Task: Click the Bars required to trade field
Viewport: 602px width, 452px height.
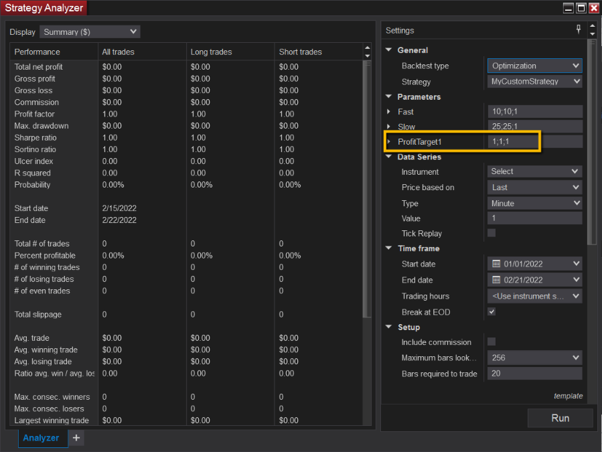Action: click(535, 373)
